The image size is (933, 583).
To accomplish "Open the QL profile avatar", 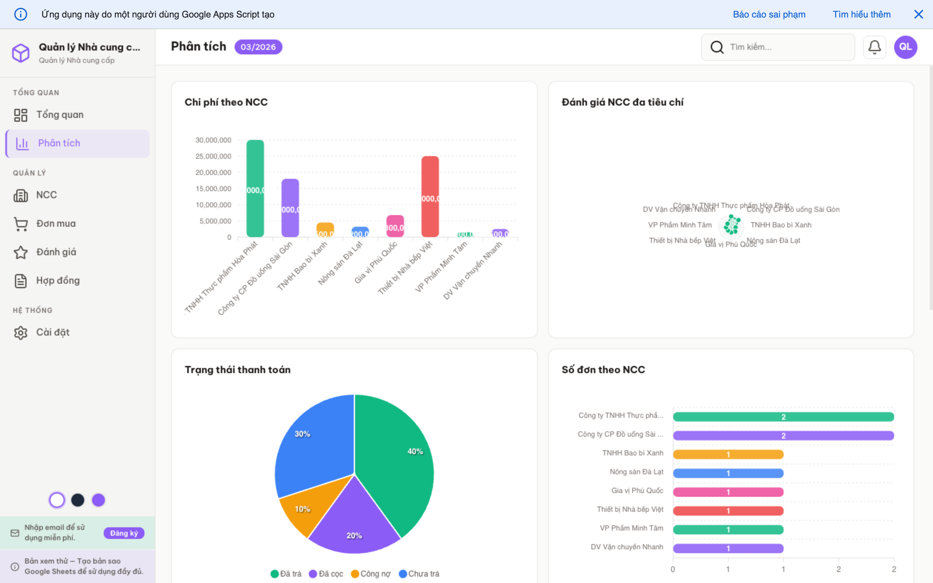I will pos(905,47).
